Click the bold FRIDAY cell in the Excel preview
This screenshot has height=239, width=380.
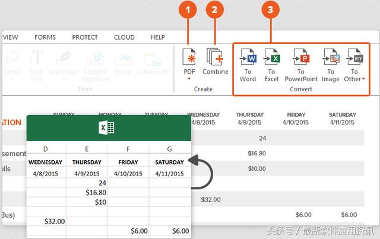click(x=128, y=162)
